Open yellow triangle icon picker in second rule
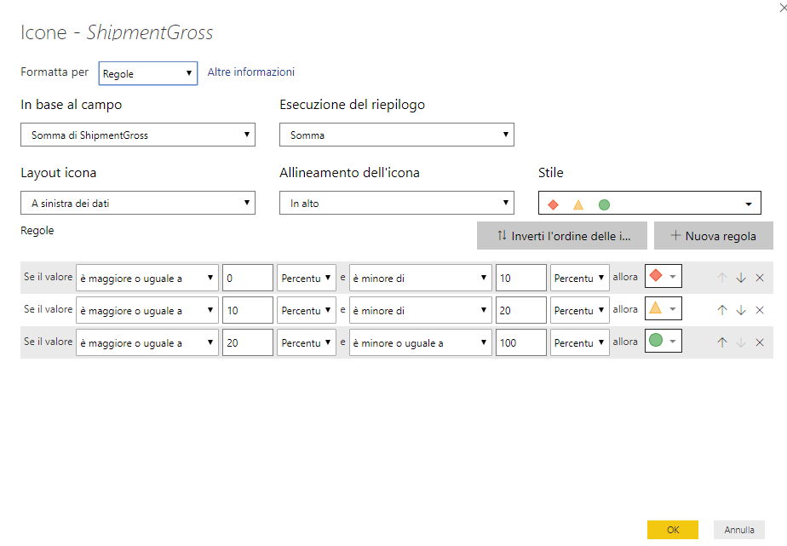This screenshot has width=787, height=546. pyautogui.click(x=663, y=308)
